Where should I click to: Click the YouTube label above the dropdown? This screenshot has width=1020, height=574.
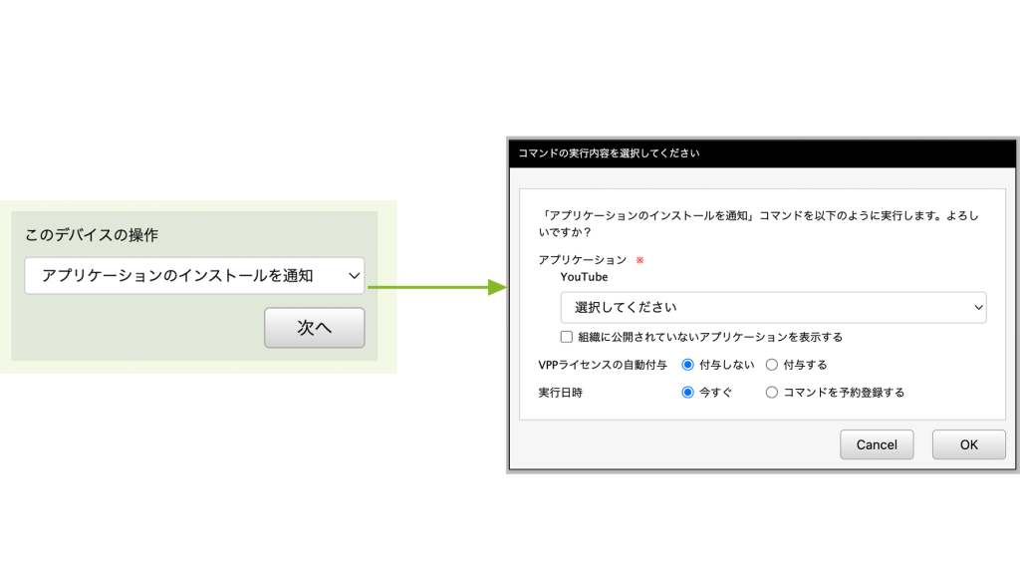point(584,277)
